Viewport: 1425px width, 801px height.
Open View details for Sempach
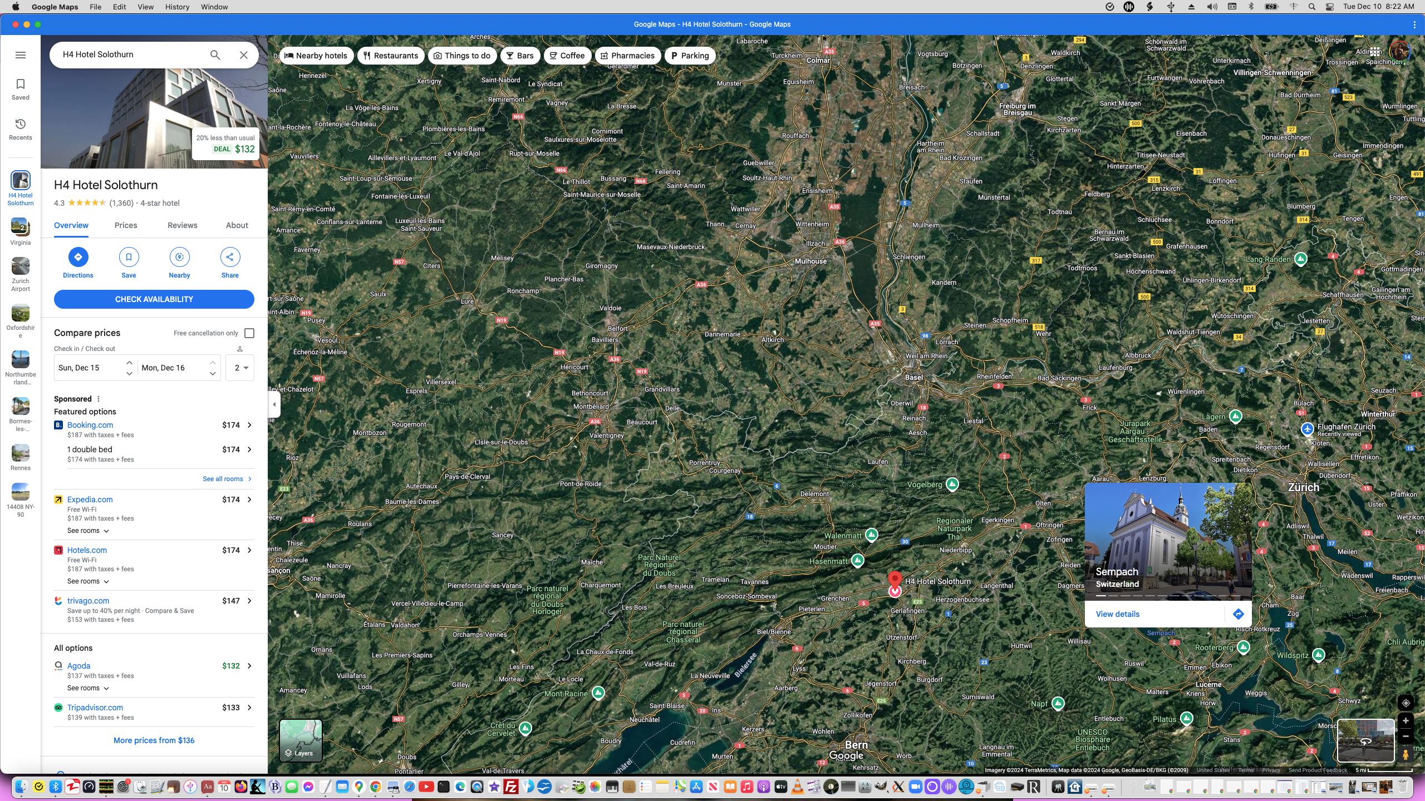pyautogui.click(x=1117, y=614)
